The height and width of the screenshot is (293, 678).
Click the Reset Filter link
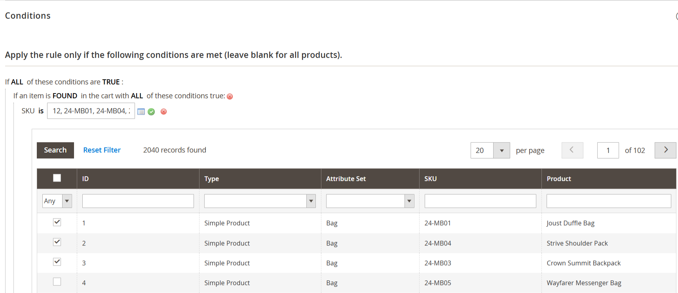pyautogui.click(x=102, y=150)
